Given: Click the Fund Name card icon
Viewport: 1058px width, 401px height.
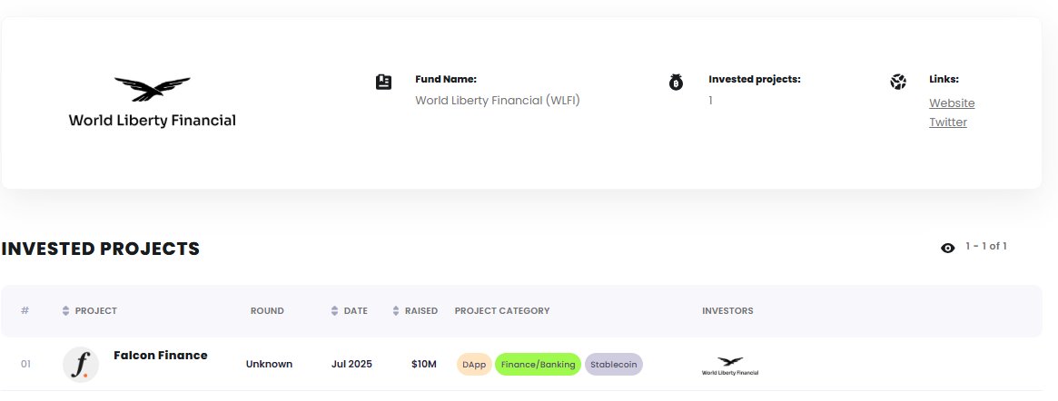Looking at the screenshot, I should tap(383, 83).
